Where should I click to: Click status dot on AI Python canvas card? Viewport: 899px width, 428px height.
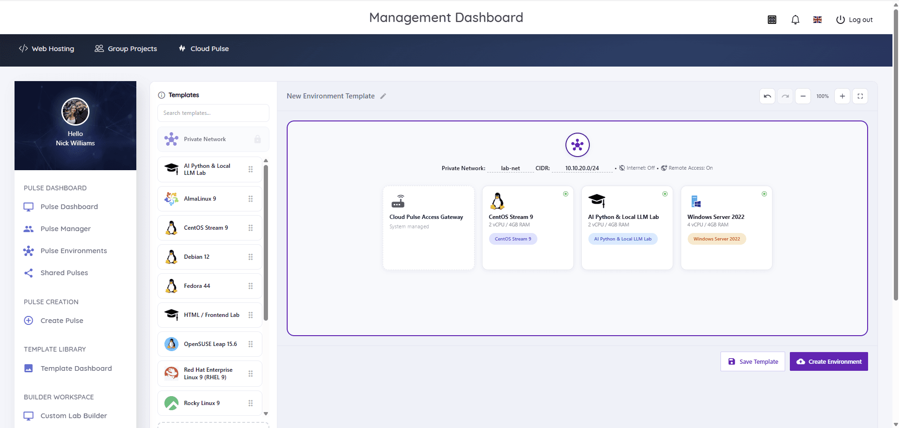[x=665, y=194]
